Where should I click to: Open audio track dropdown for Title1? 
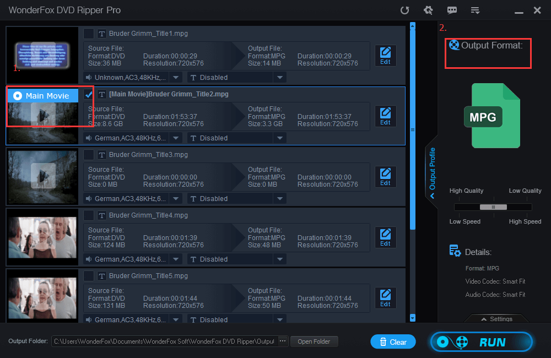(175, 78)
